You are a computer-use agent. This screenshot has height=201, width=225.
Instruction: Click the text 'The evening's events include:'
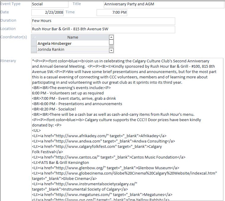[77, 88]
